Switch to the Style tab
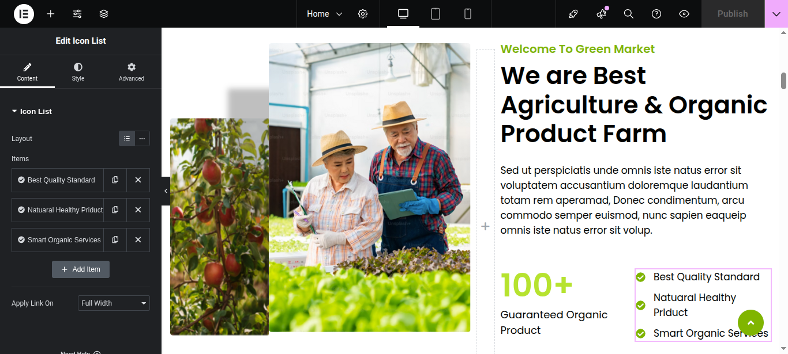 tap(78, 71)
